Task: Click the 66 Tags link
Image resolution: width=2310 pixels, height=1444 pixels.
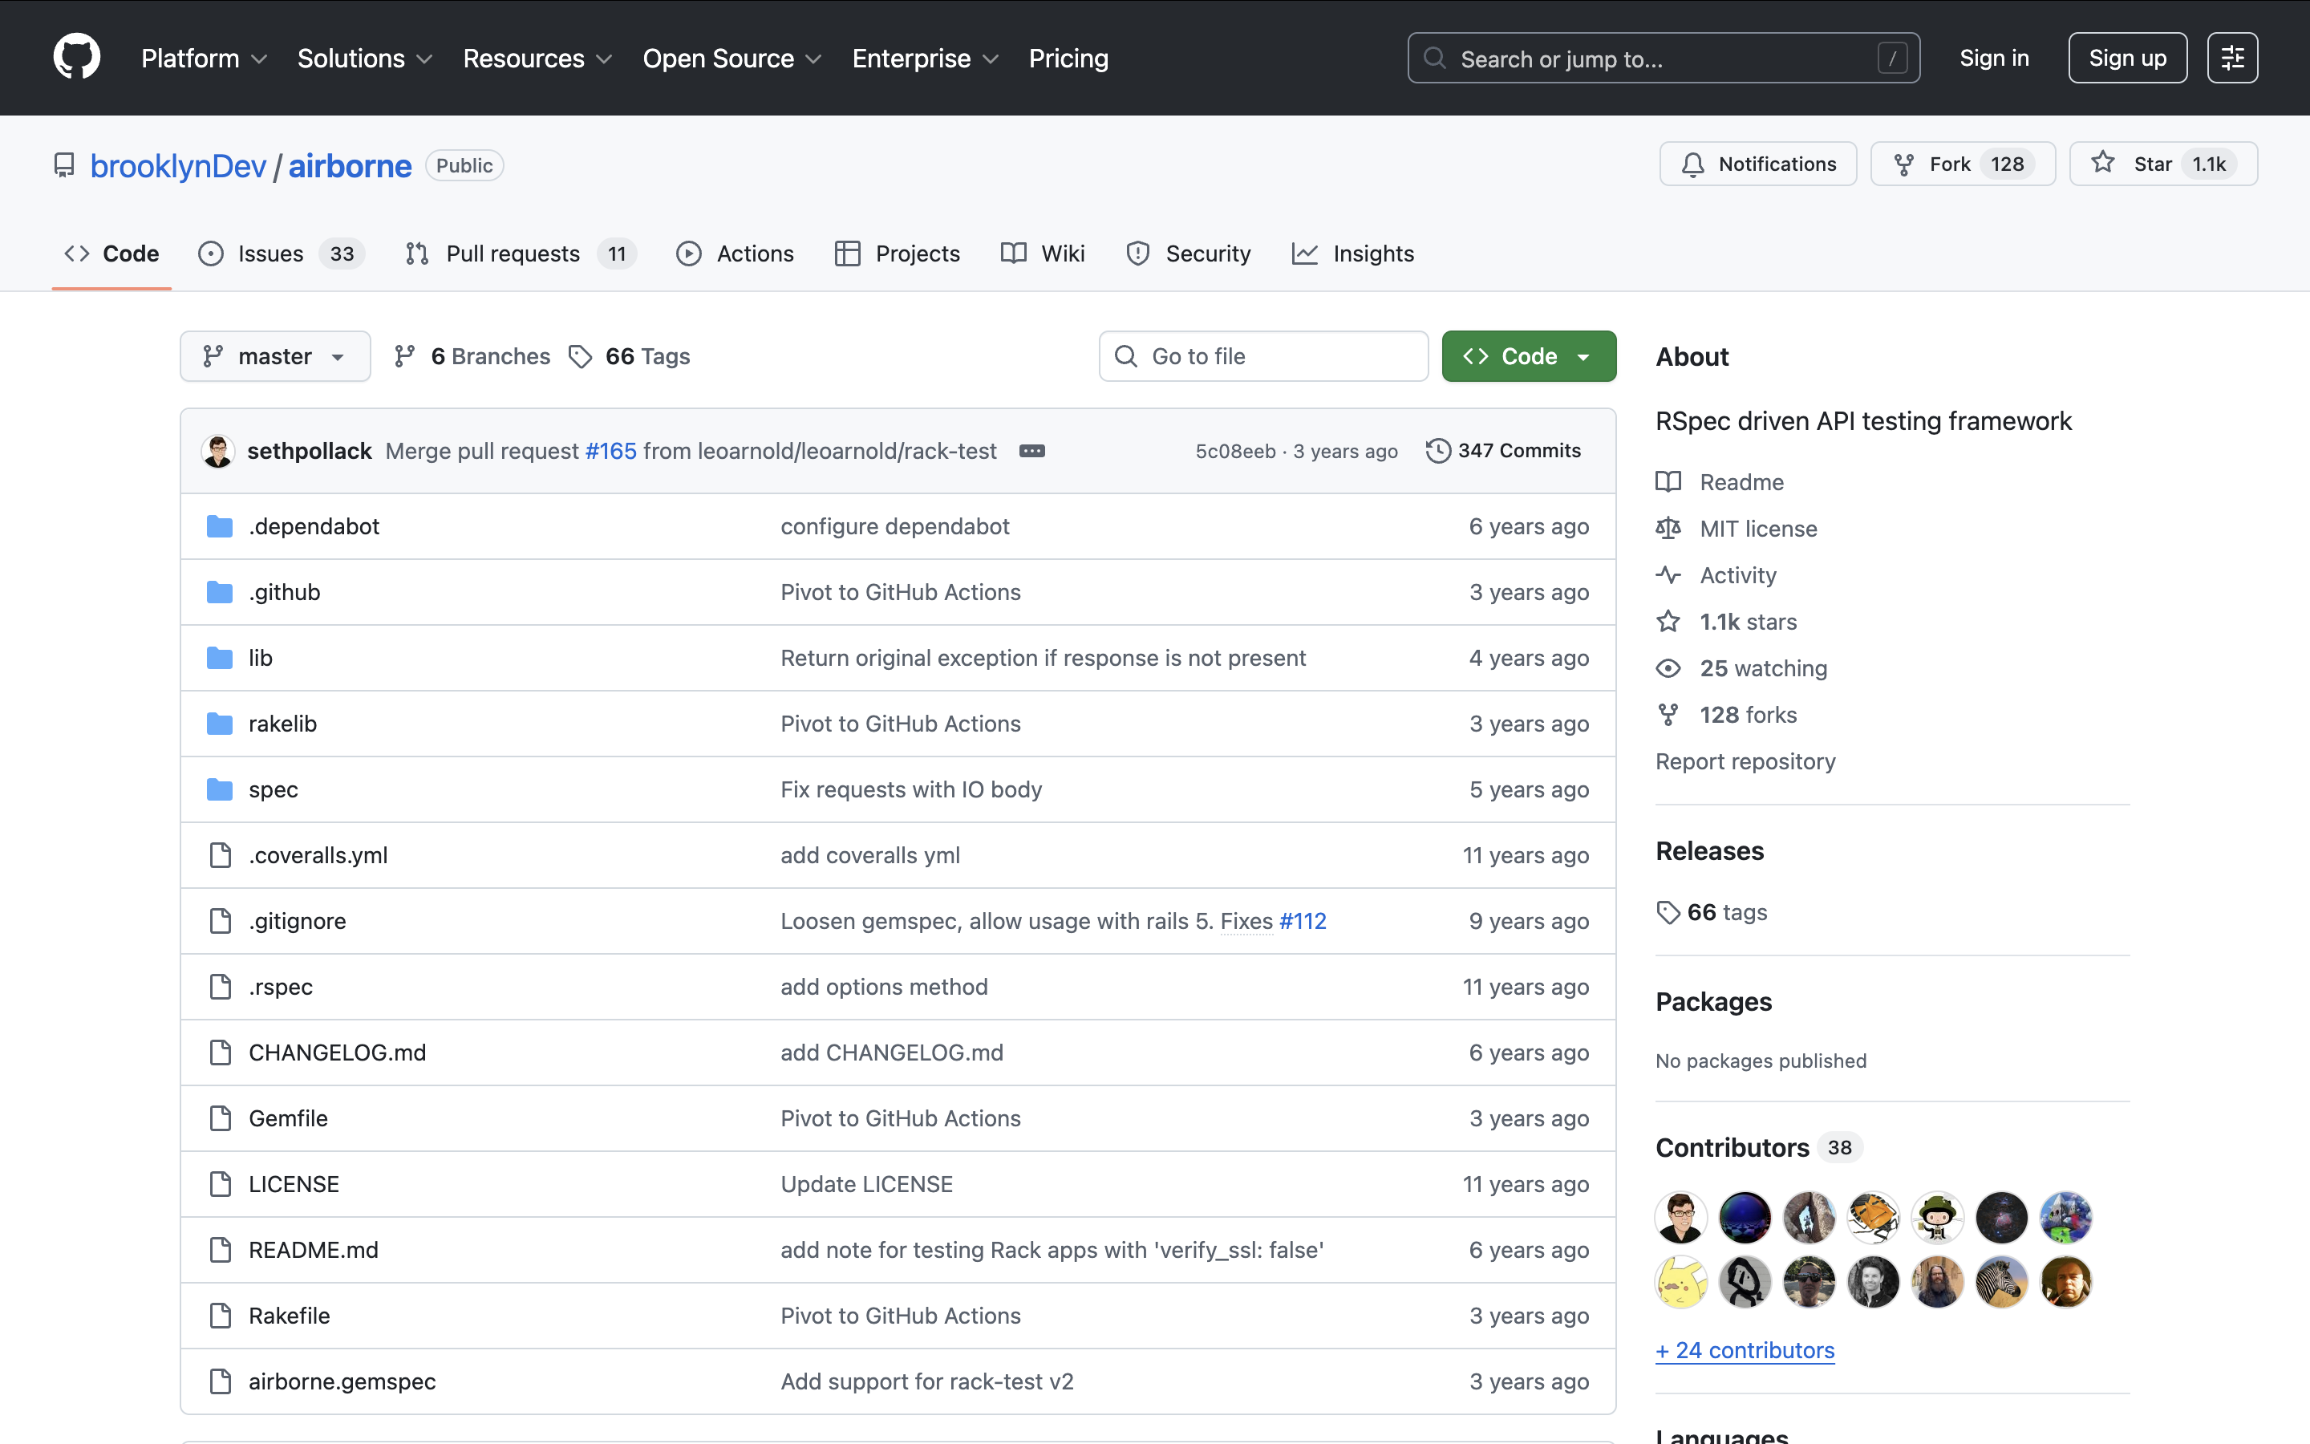Action: pos(630,356)
